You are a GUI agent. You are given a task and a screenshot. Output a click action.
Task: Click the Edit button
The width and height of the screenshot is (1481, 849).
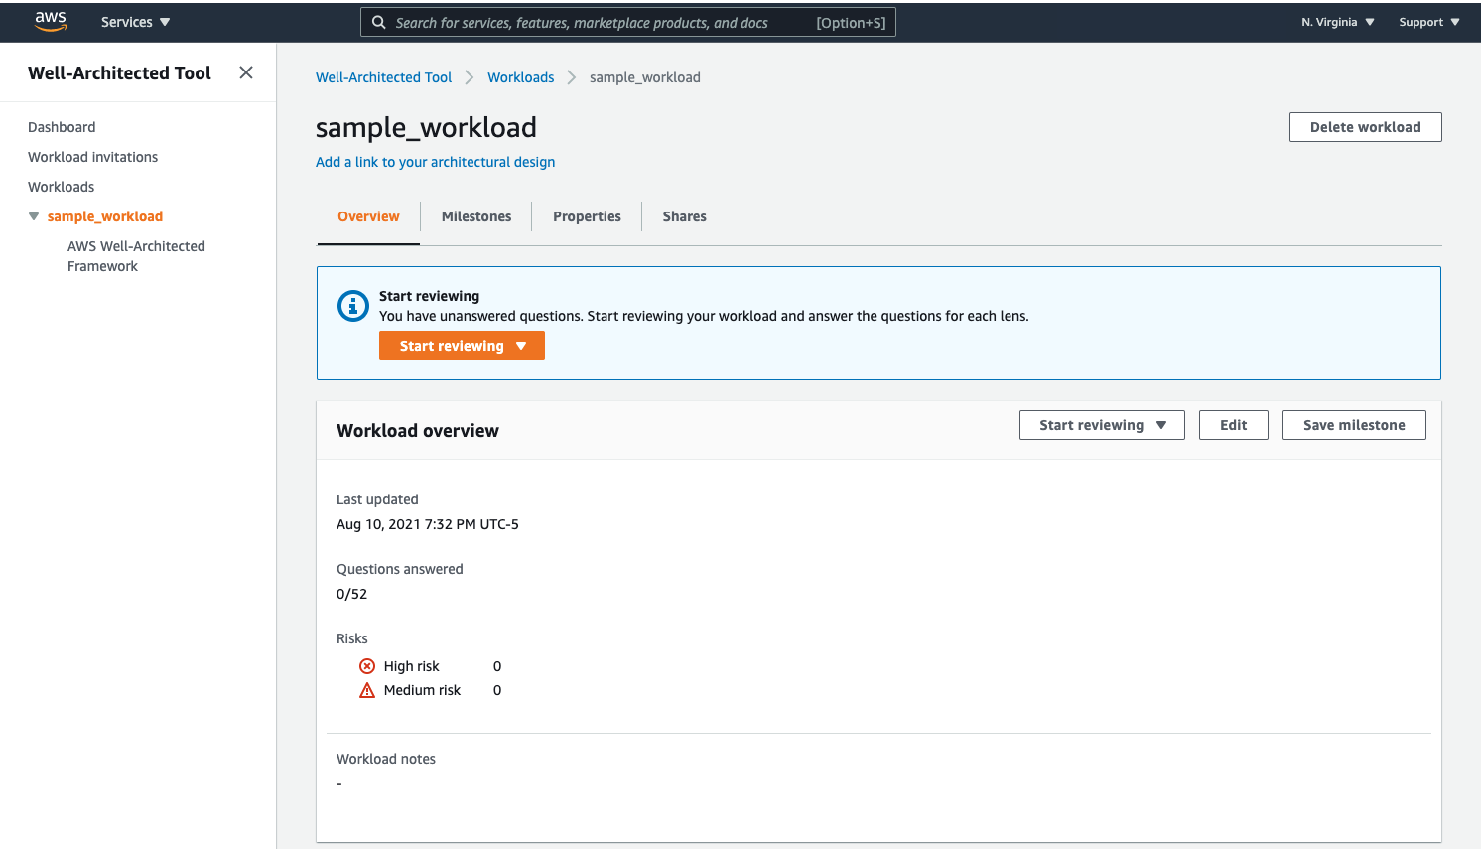[x=1233, y=425]
